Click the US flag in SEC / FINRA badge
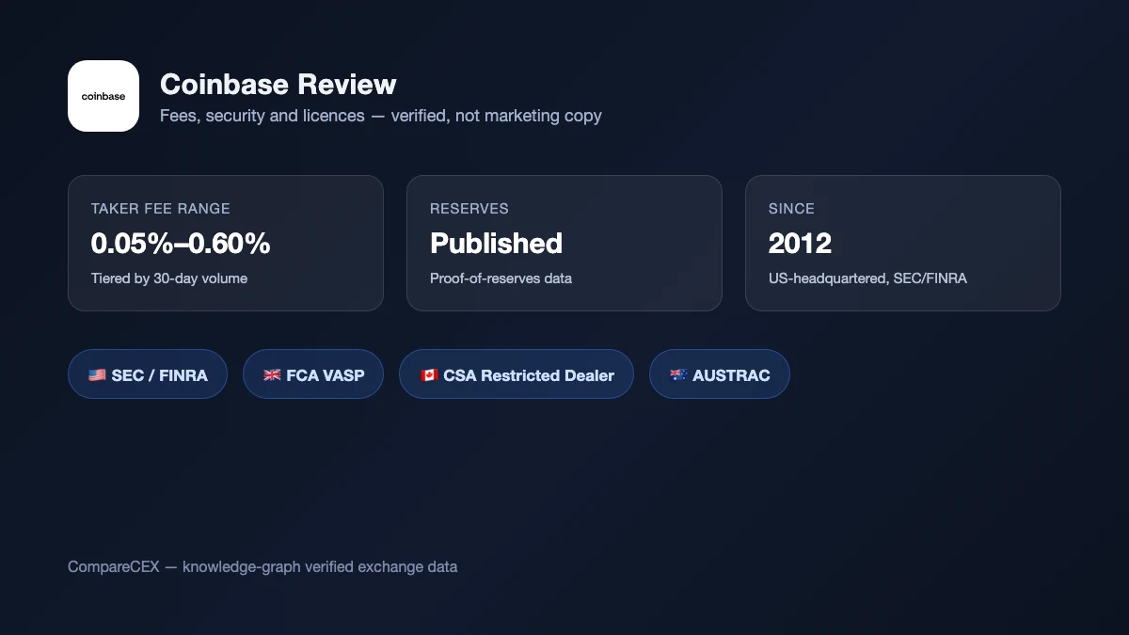This screenshot has width=1129, height=635. point(97,375)
